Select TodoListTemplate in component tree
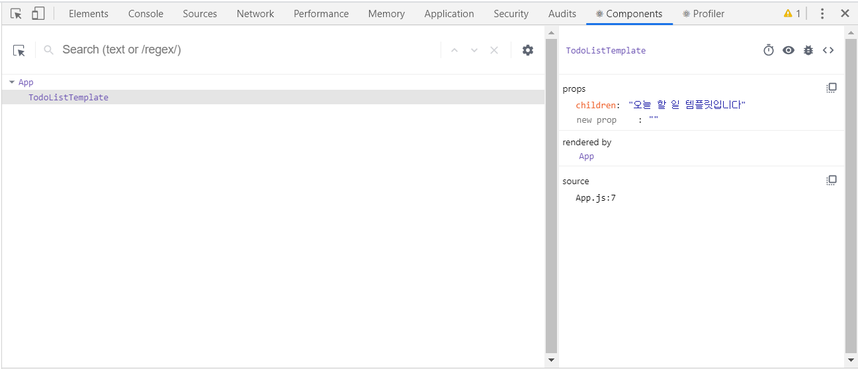The image size is (858, 369). pyautogui.click(x=273, y=97)
